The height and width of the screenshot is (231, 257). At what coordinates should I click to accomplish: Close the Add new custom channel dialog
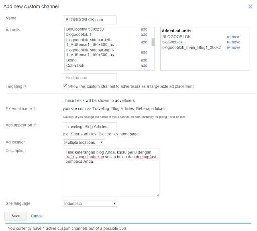[x=250, y=7]
